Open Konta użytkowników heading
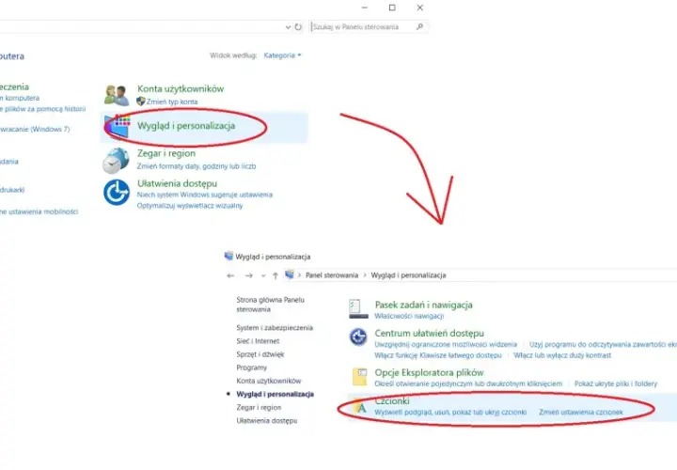 coord(181,89)
